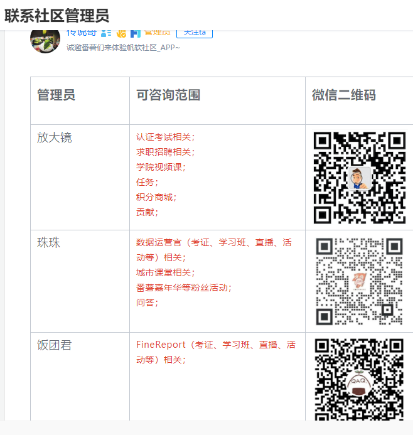Image resolution: width=413 pixels, height=435 pixels.
Task: Select the line 番薯嘉年华等粉丝活动;
Action: click(x=184, y=287)
